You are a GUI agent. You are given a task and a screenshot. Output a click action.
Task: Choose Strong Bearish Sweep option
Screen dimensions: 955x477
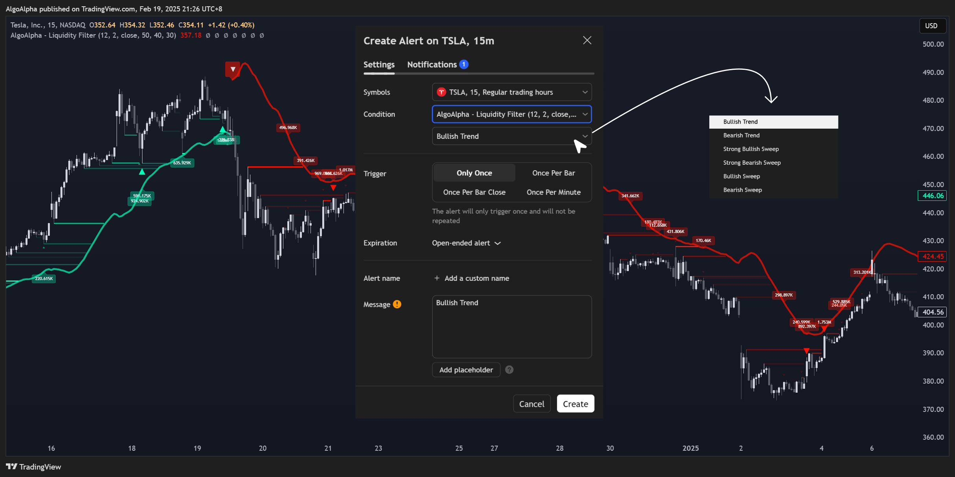773,163
